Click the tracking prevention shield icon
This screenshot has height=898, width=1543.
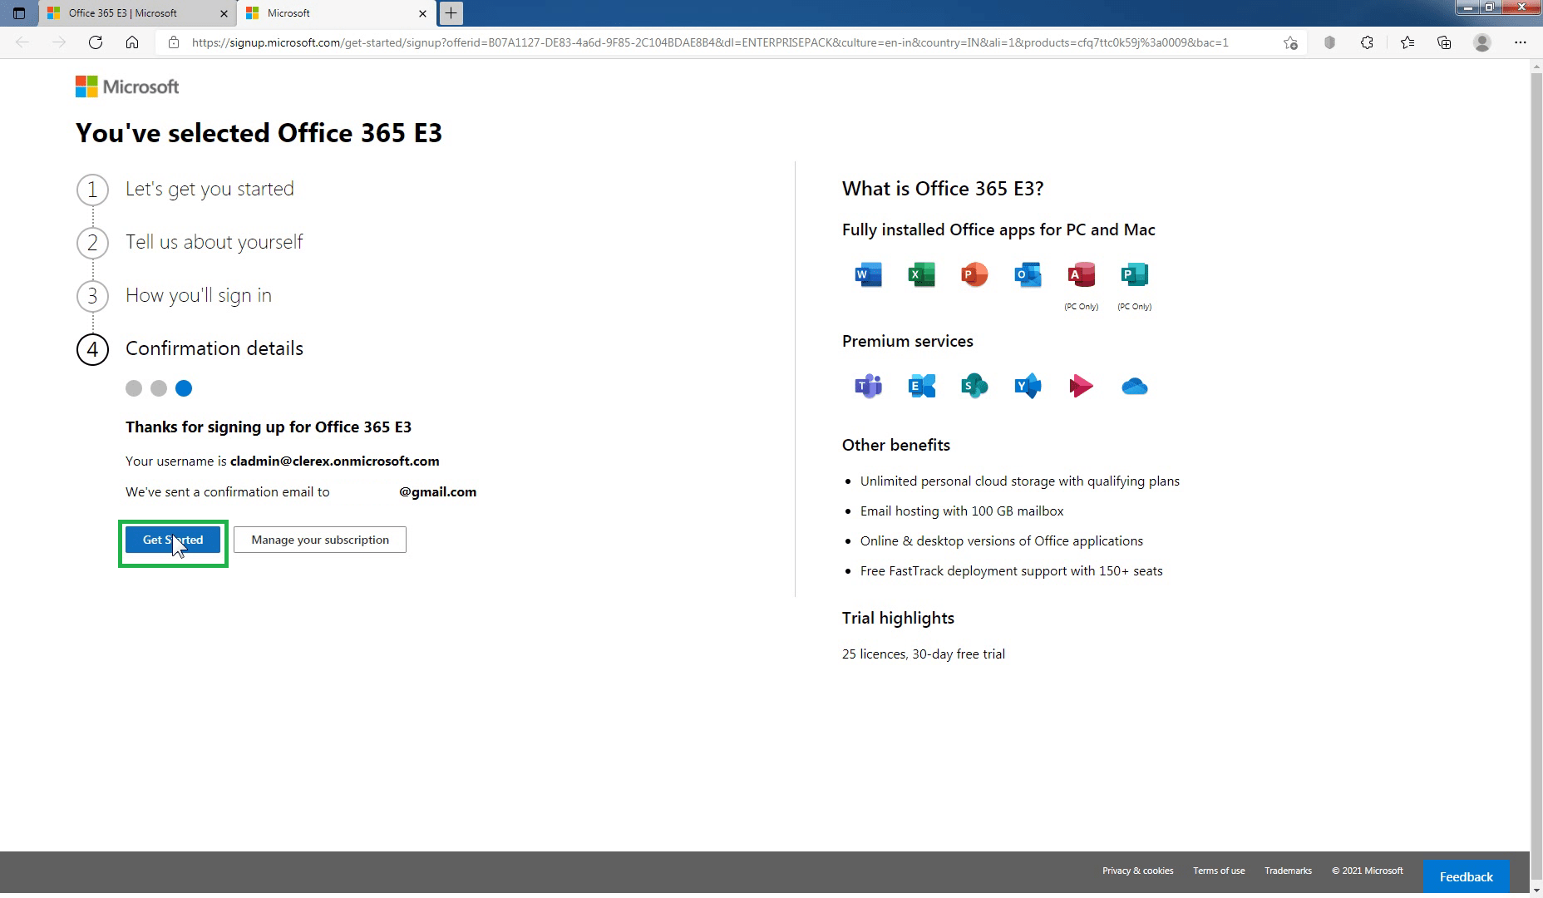pyautogui.click(x=1329, y=42)
